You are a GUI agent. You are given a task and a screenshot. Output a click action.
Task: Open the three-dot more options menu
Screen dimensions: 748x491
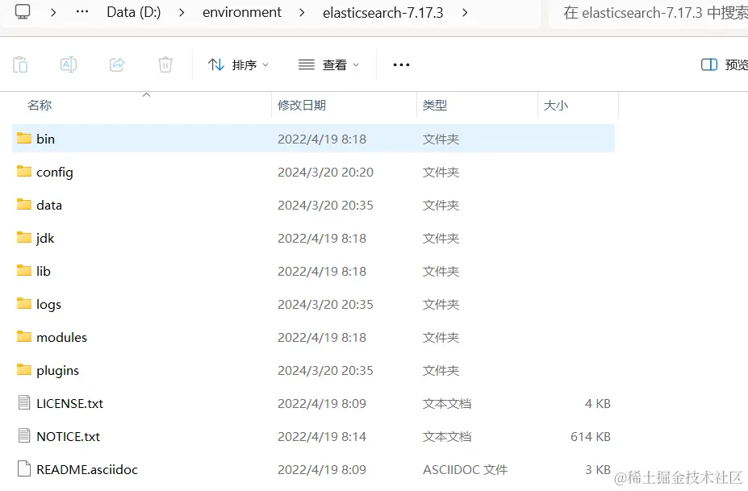coord(401,64)
